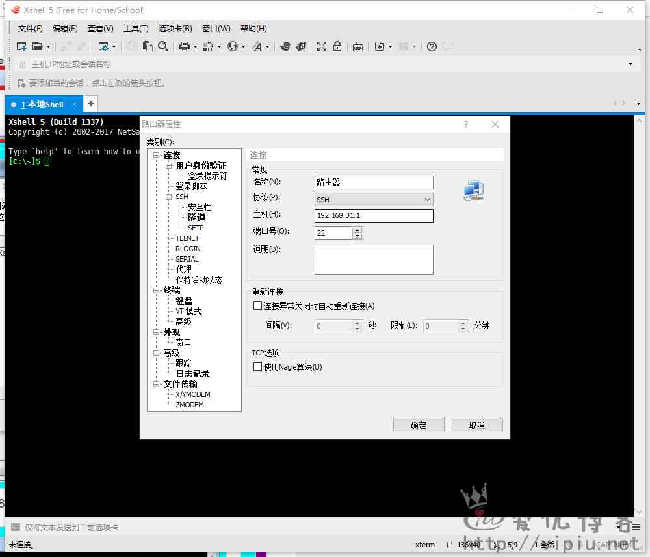Screen dimensions: 650x557
Task: Open the 窗口(W) menu
Action: (216, 28)
